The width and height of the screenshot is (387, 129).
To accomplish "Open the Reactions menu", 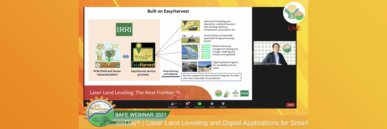I will 223,105.
